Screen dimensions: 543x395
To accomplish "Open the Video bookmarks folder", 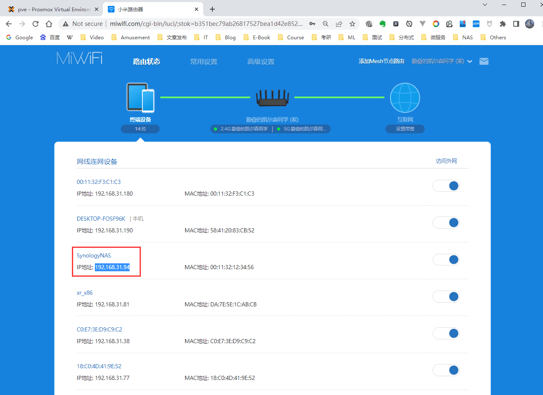I will click(x=92, y=37).
